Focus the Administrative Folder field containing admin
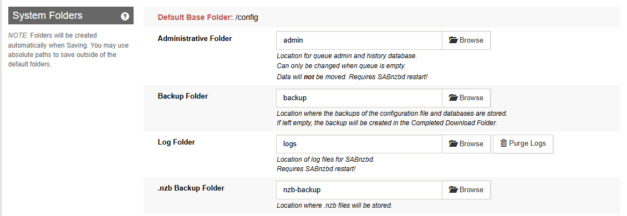The width and height of the screenshot is (627, 216). tap(359, 40)
